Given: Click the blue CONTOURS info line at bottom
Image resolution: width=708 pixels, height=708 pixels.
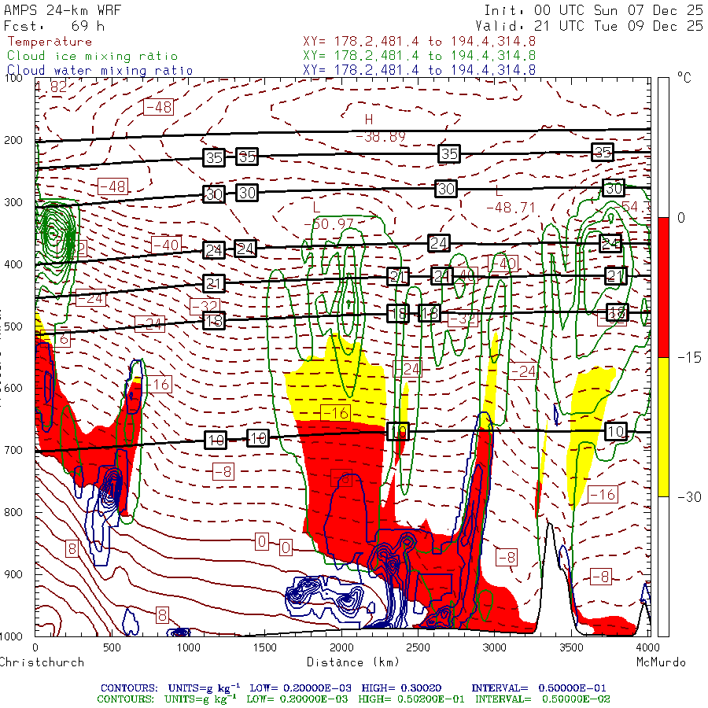Looking at the screenshot, I should click(353, 687).
